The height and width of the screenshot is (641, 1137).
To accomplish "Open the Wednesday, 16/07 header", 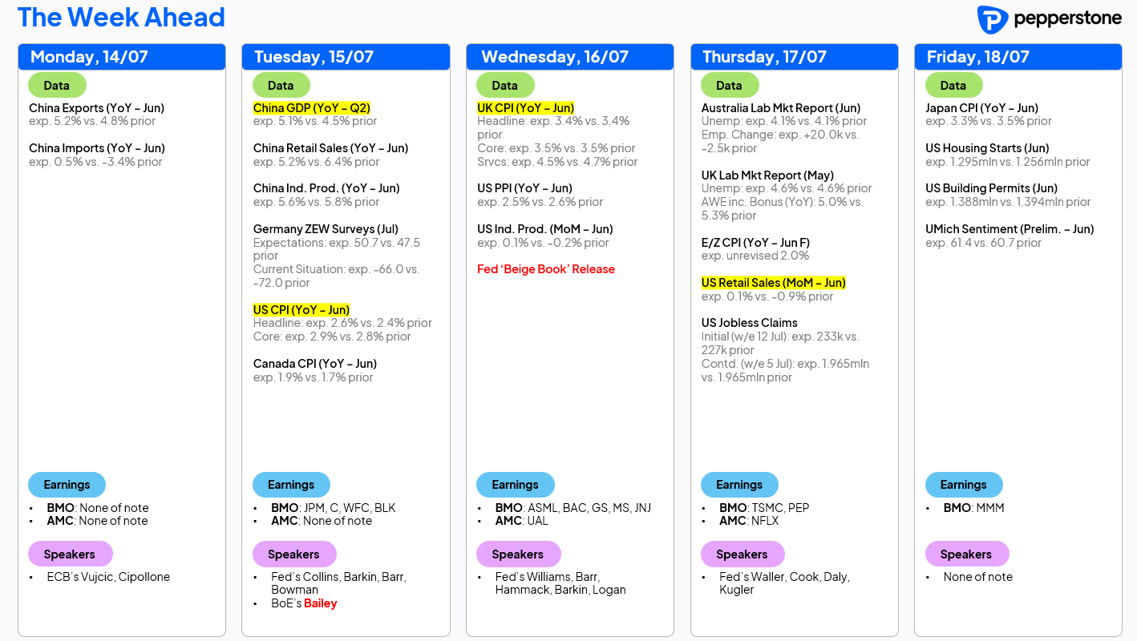I will [570, 57].
